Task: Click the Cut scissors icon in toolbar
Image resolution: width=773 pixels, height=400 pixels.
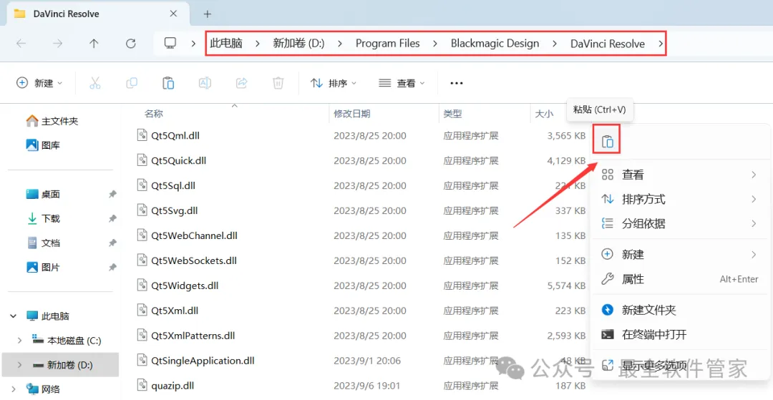Action: coord(94,83)
